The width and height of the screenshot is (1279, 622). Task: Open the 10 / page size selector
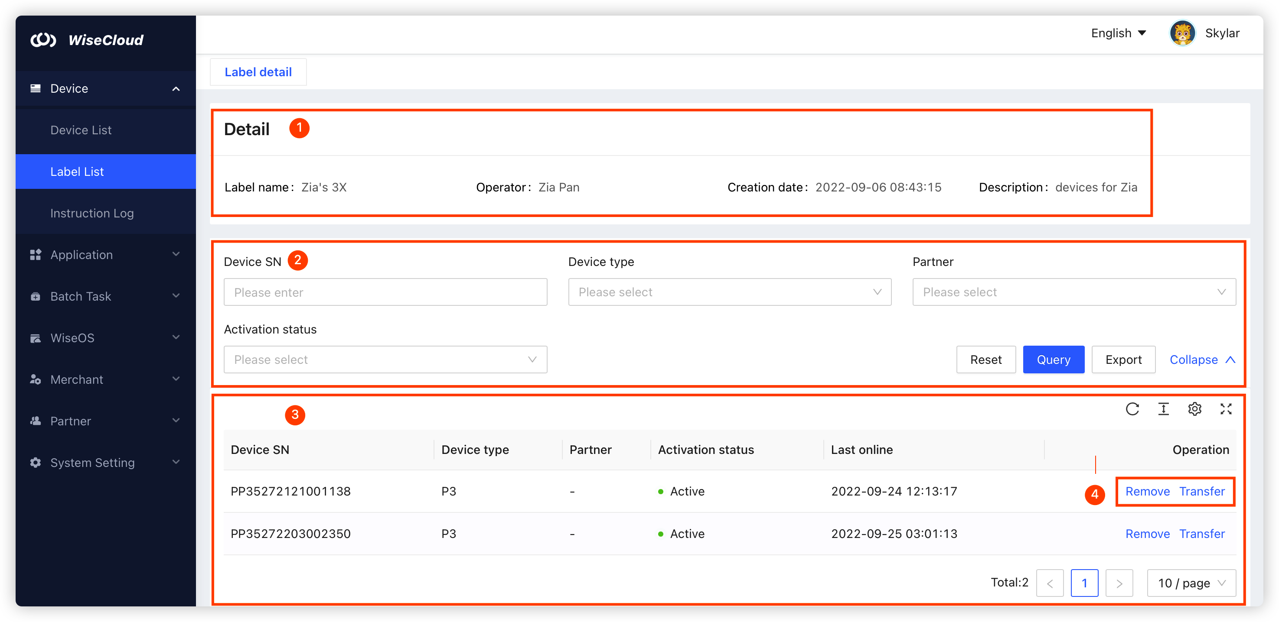(x=1191, y=583)
